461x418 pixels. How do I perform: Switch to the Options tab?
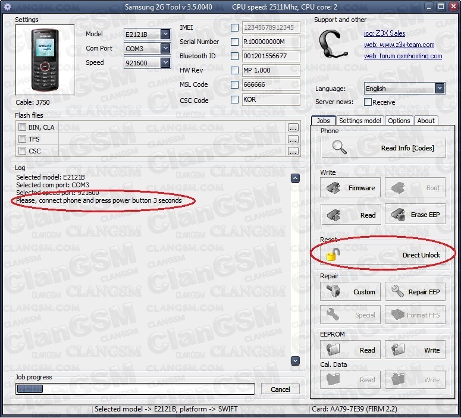[x=399, y=121]
